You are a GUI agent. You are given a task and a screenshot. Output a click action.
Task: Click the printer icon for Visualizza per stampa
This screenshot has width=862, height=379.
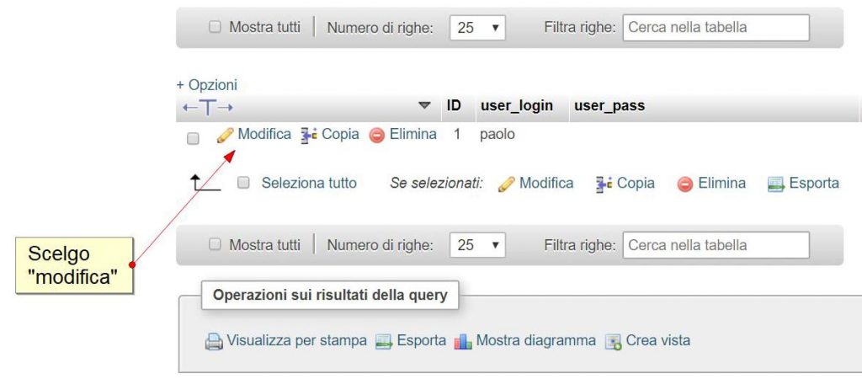(214, 341)
